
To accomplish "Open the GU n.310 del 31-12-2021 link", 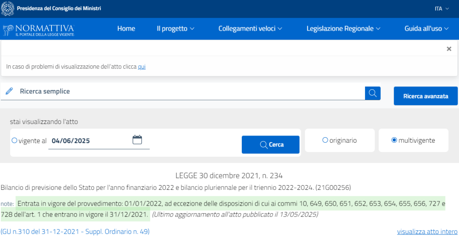I will point(75,232).
